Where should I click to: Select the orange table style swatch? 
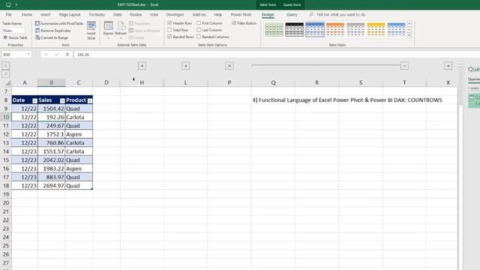[x=335, y=30]
